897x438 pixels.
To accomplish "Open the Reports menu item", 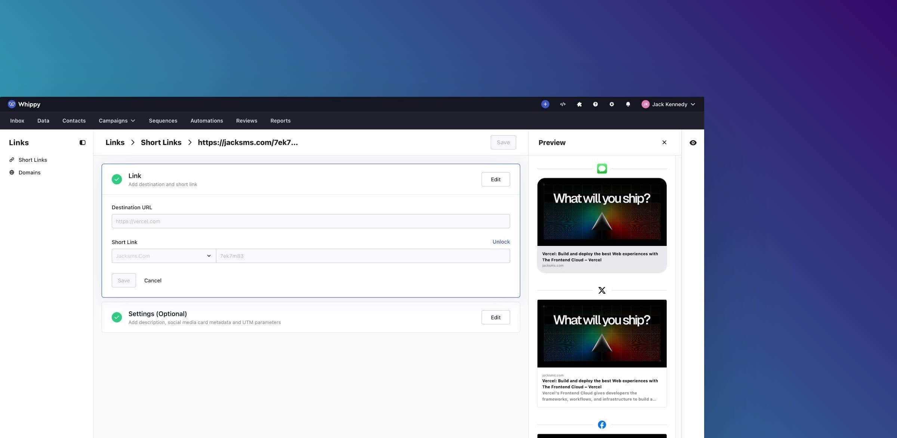I will [x=280, y=121].
